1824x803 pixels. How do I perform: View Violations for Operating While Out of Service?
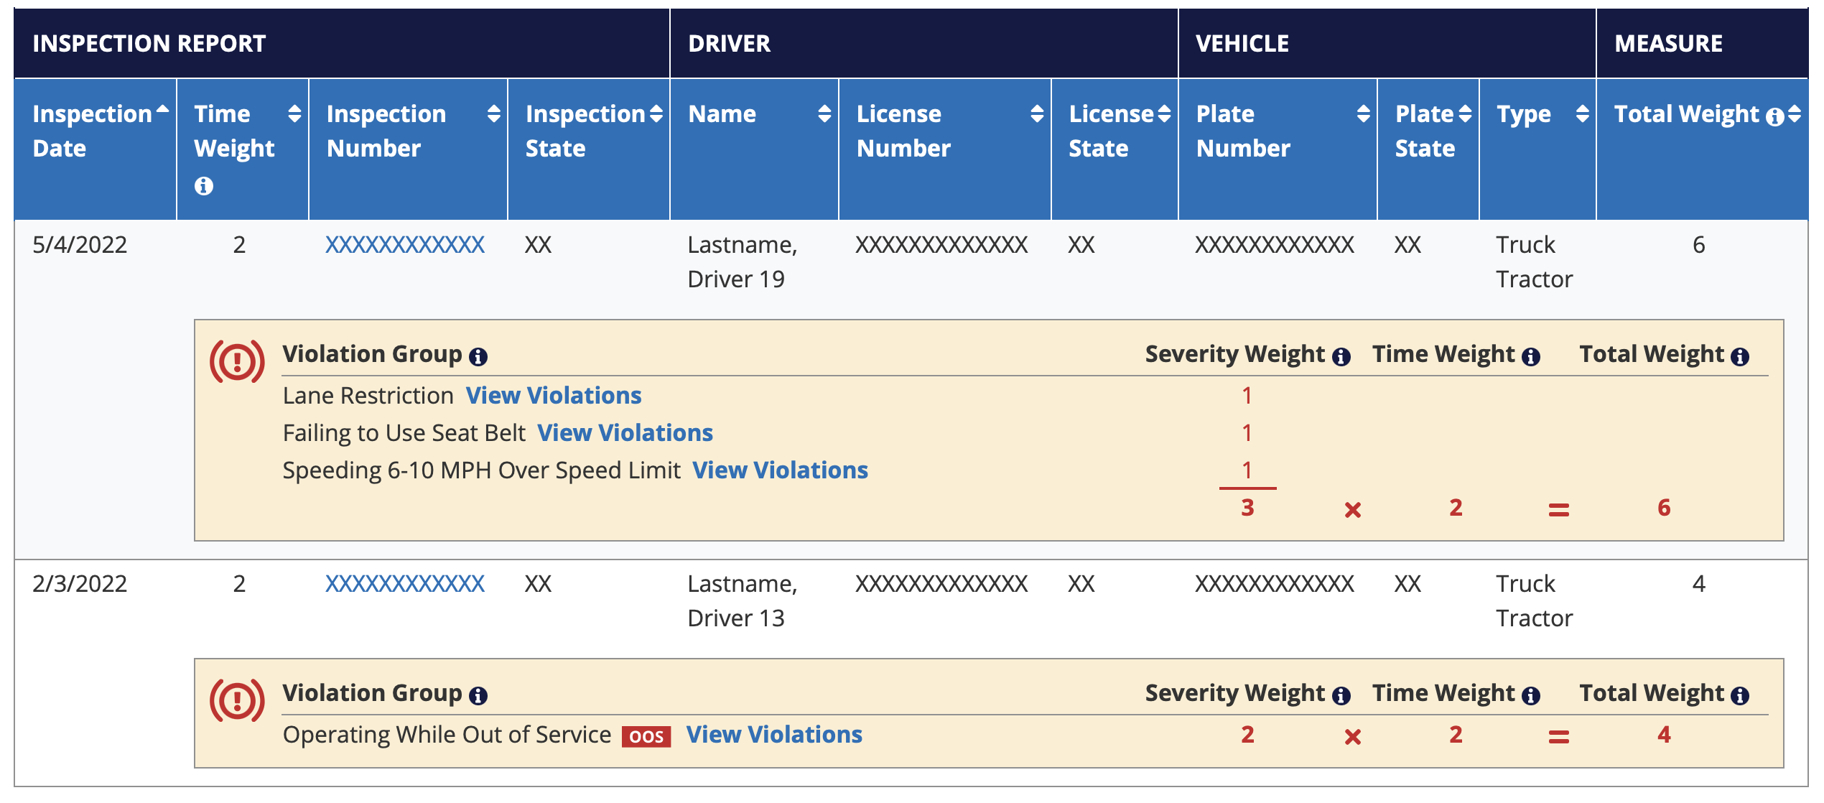(774, 735)
